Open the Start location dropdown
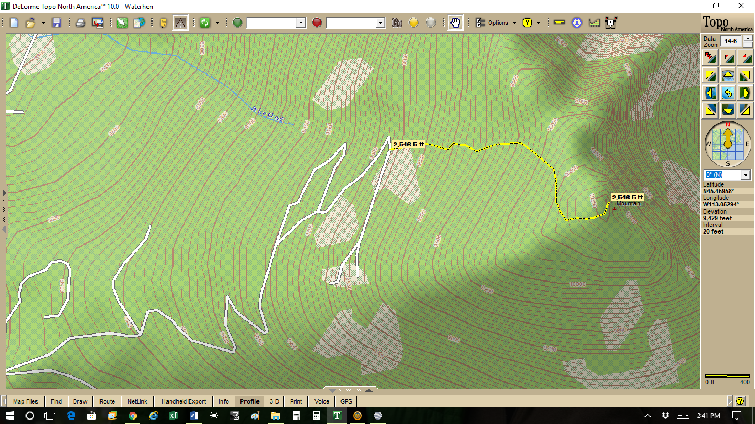The image size is (755, 424). point(301,23)
